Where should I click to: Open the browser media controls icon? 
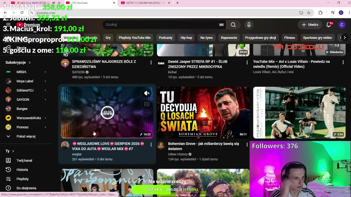pos(333,13)
